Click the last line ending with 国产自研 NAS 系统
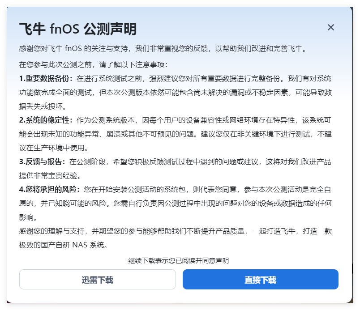 pyautogui.click(x=63, y=245)
